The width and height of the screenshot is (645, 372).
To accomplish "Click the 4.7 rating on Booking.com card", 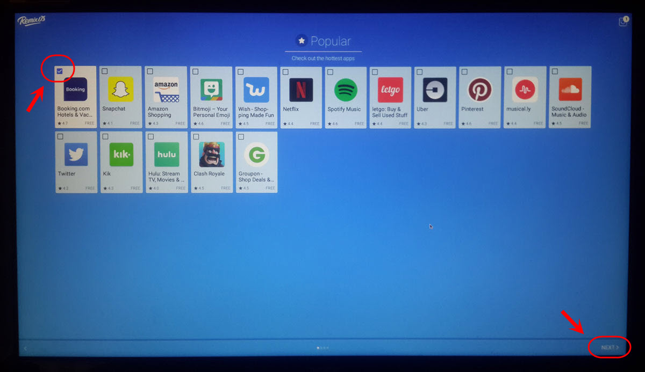I will tap(62, 123).
